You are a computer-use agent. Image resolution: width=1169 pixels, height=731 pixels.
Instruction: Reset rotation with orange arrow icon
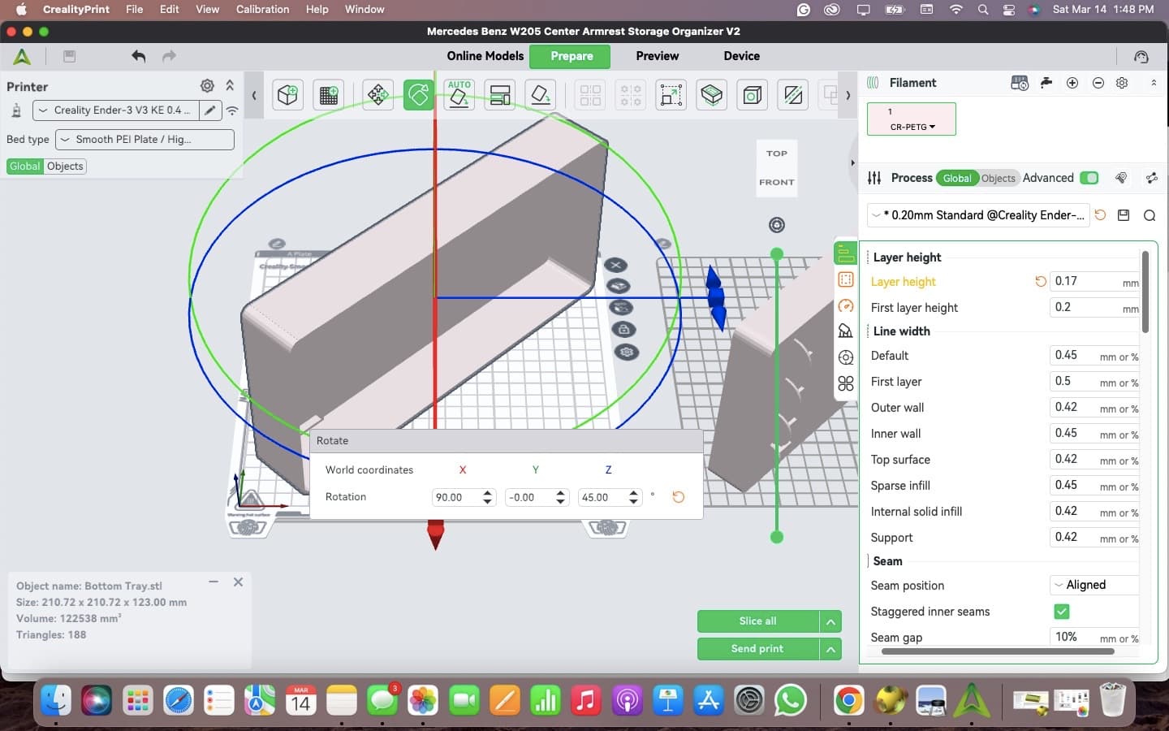(x=679, y=497)
